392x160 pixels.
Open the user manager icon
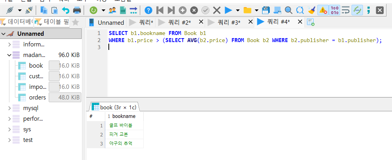[x=112, y=10]
